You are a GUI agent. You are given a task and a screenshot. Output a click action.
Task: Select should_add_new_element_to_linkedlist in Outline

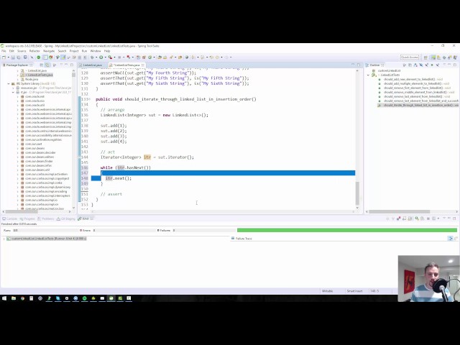[409, 80]
